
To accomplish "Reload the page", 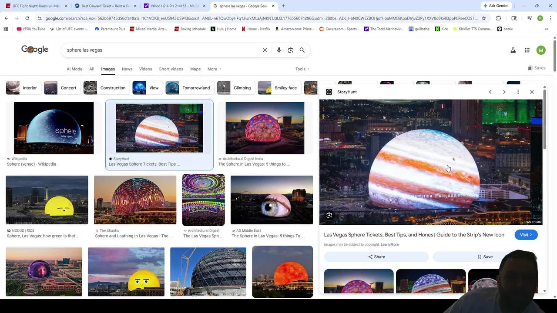I will (x=27, y=18).
